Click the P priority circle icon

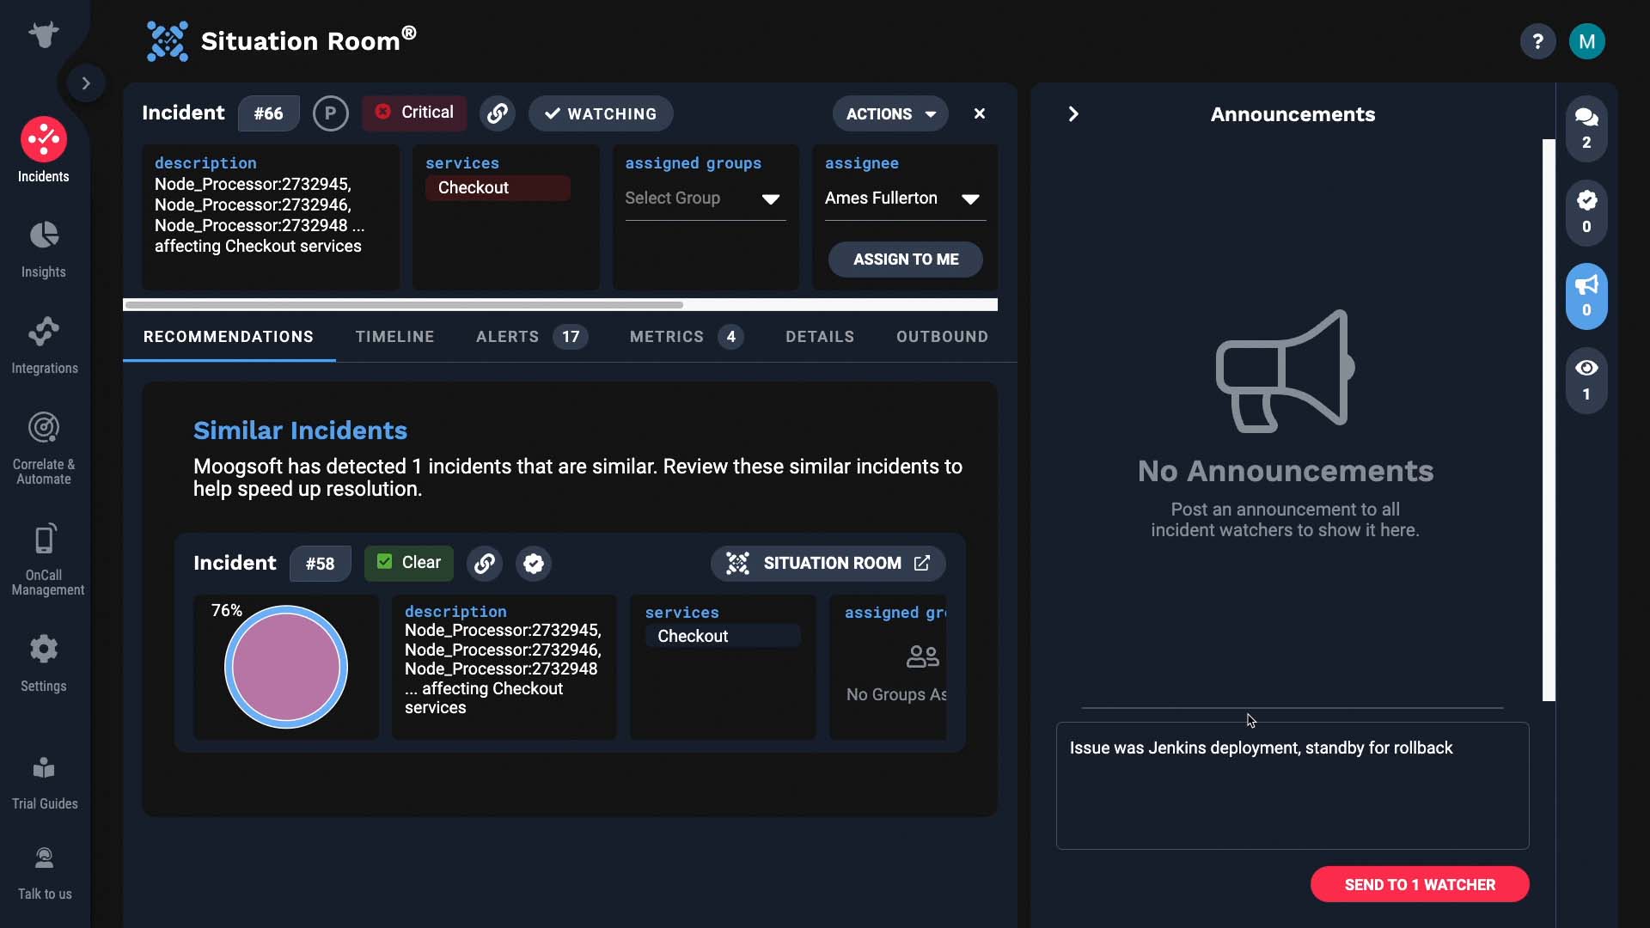[330, 113]
